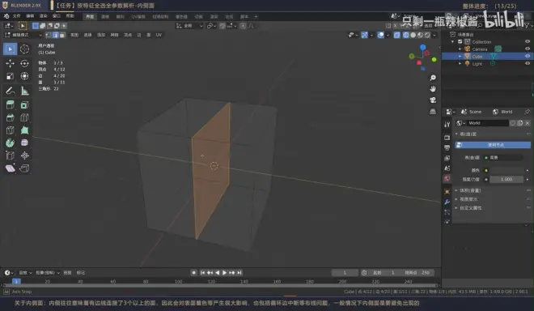
Task: Activate the Extrude Region tool
Action: [x=11, y=105]
